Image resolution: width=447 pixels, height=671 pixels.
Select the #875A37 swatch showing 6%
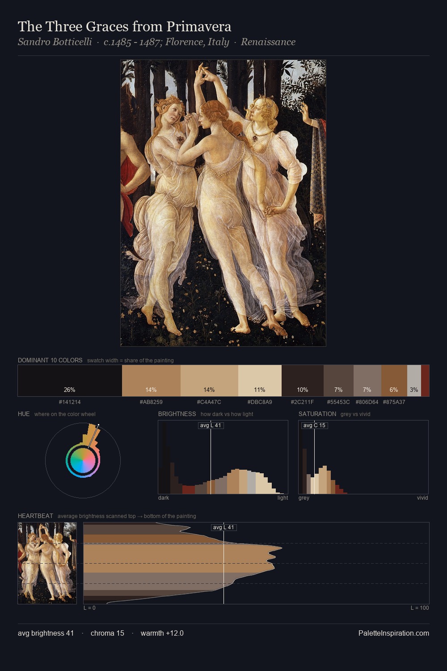tap(394, 381)
